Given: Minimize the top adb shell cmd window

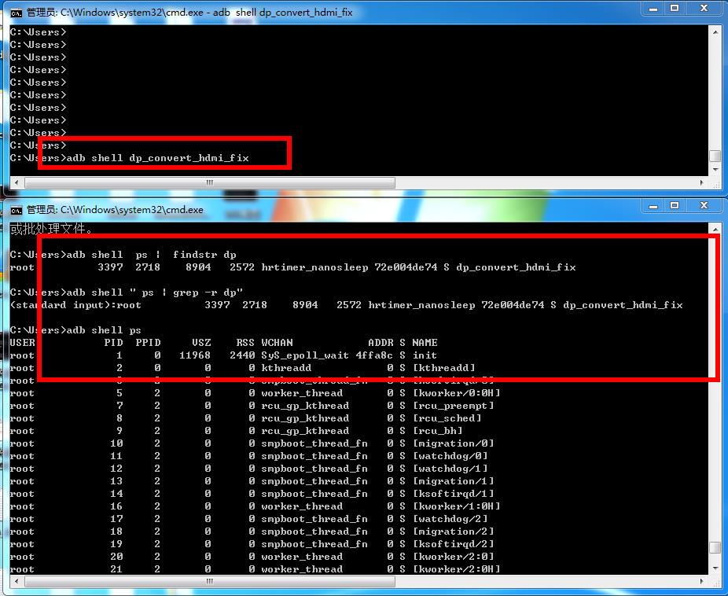Looking at the screenshot, I should tap(653, 9).
